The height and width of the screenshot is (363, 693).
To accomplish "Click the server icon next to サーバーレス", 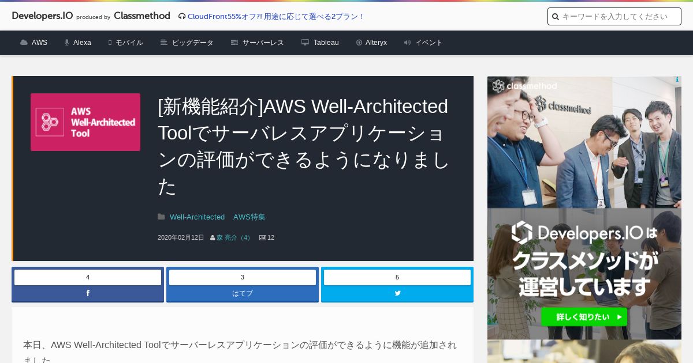I will [x=234, y=43].
